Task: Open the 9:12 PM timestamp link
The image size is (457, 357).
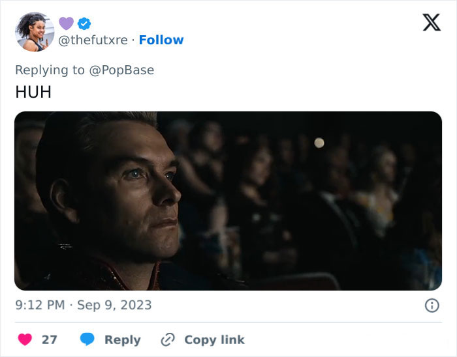Action: [39, 305]
